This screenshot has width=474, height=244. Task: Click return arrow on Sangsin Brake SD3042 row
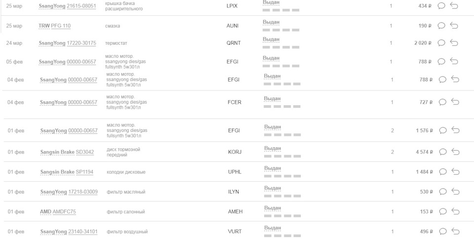pos(455,152)
